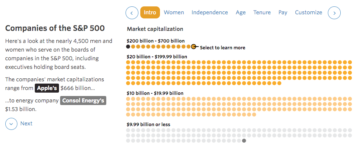
Task: Open the Intro tab
Action: coord(150,12)
